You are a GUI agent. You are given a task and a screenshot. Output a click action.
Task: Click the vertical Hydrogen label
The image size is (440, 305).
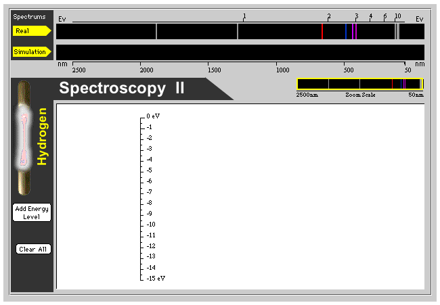42,136
